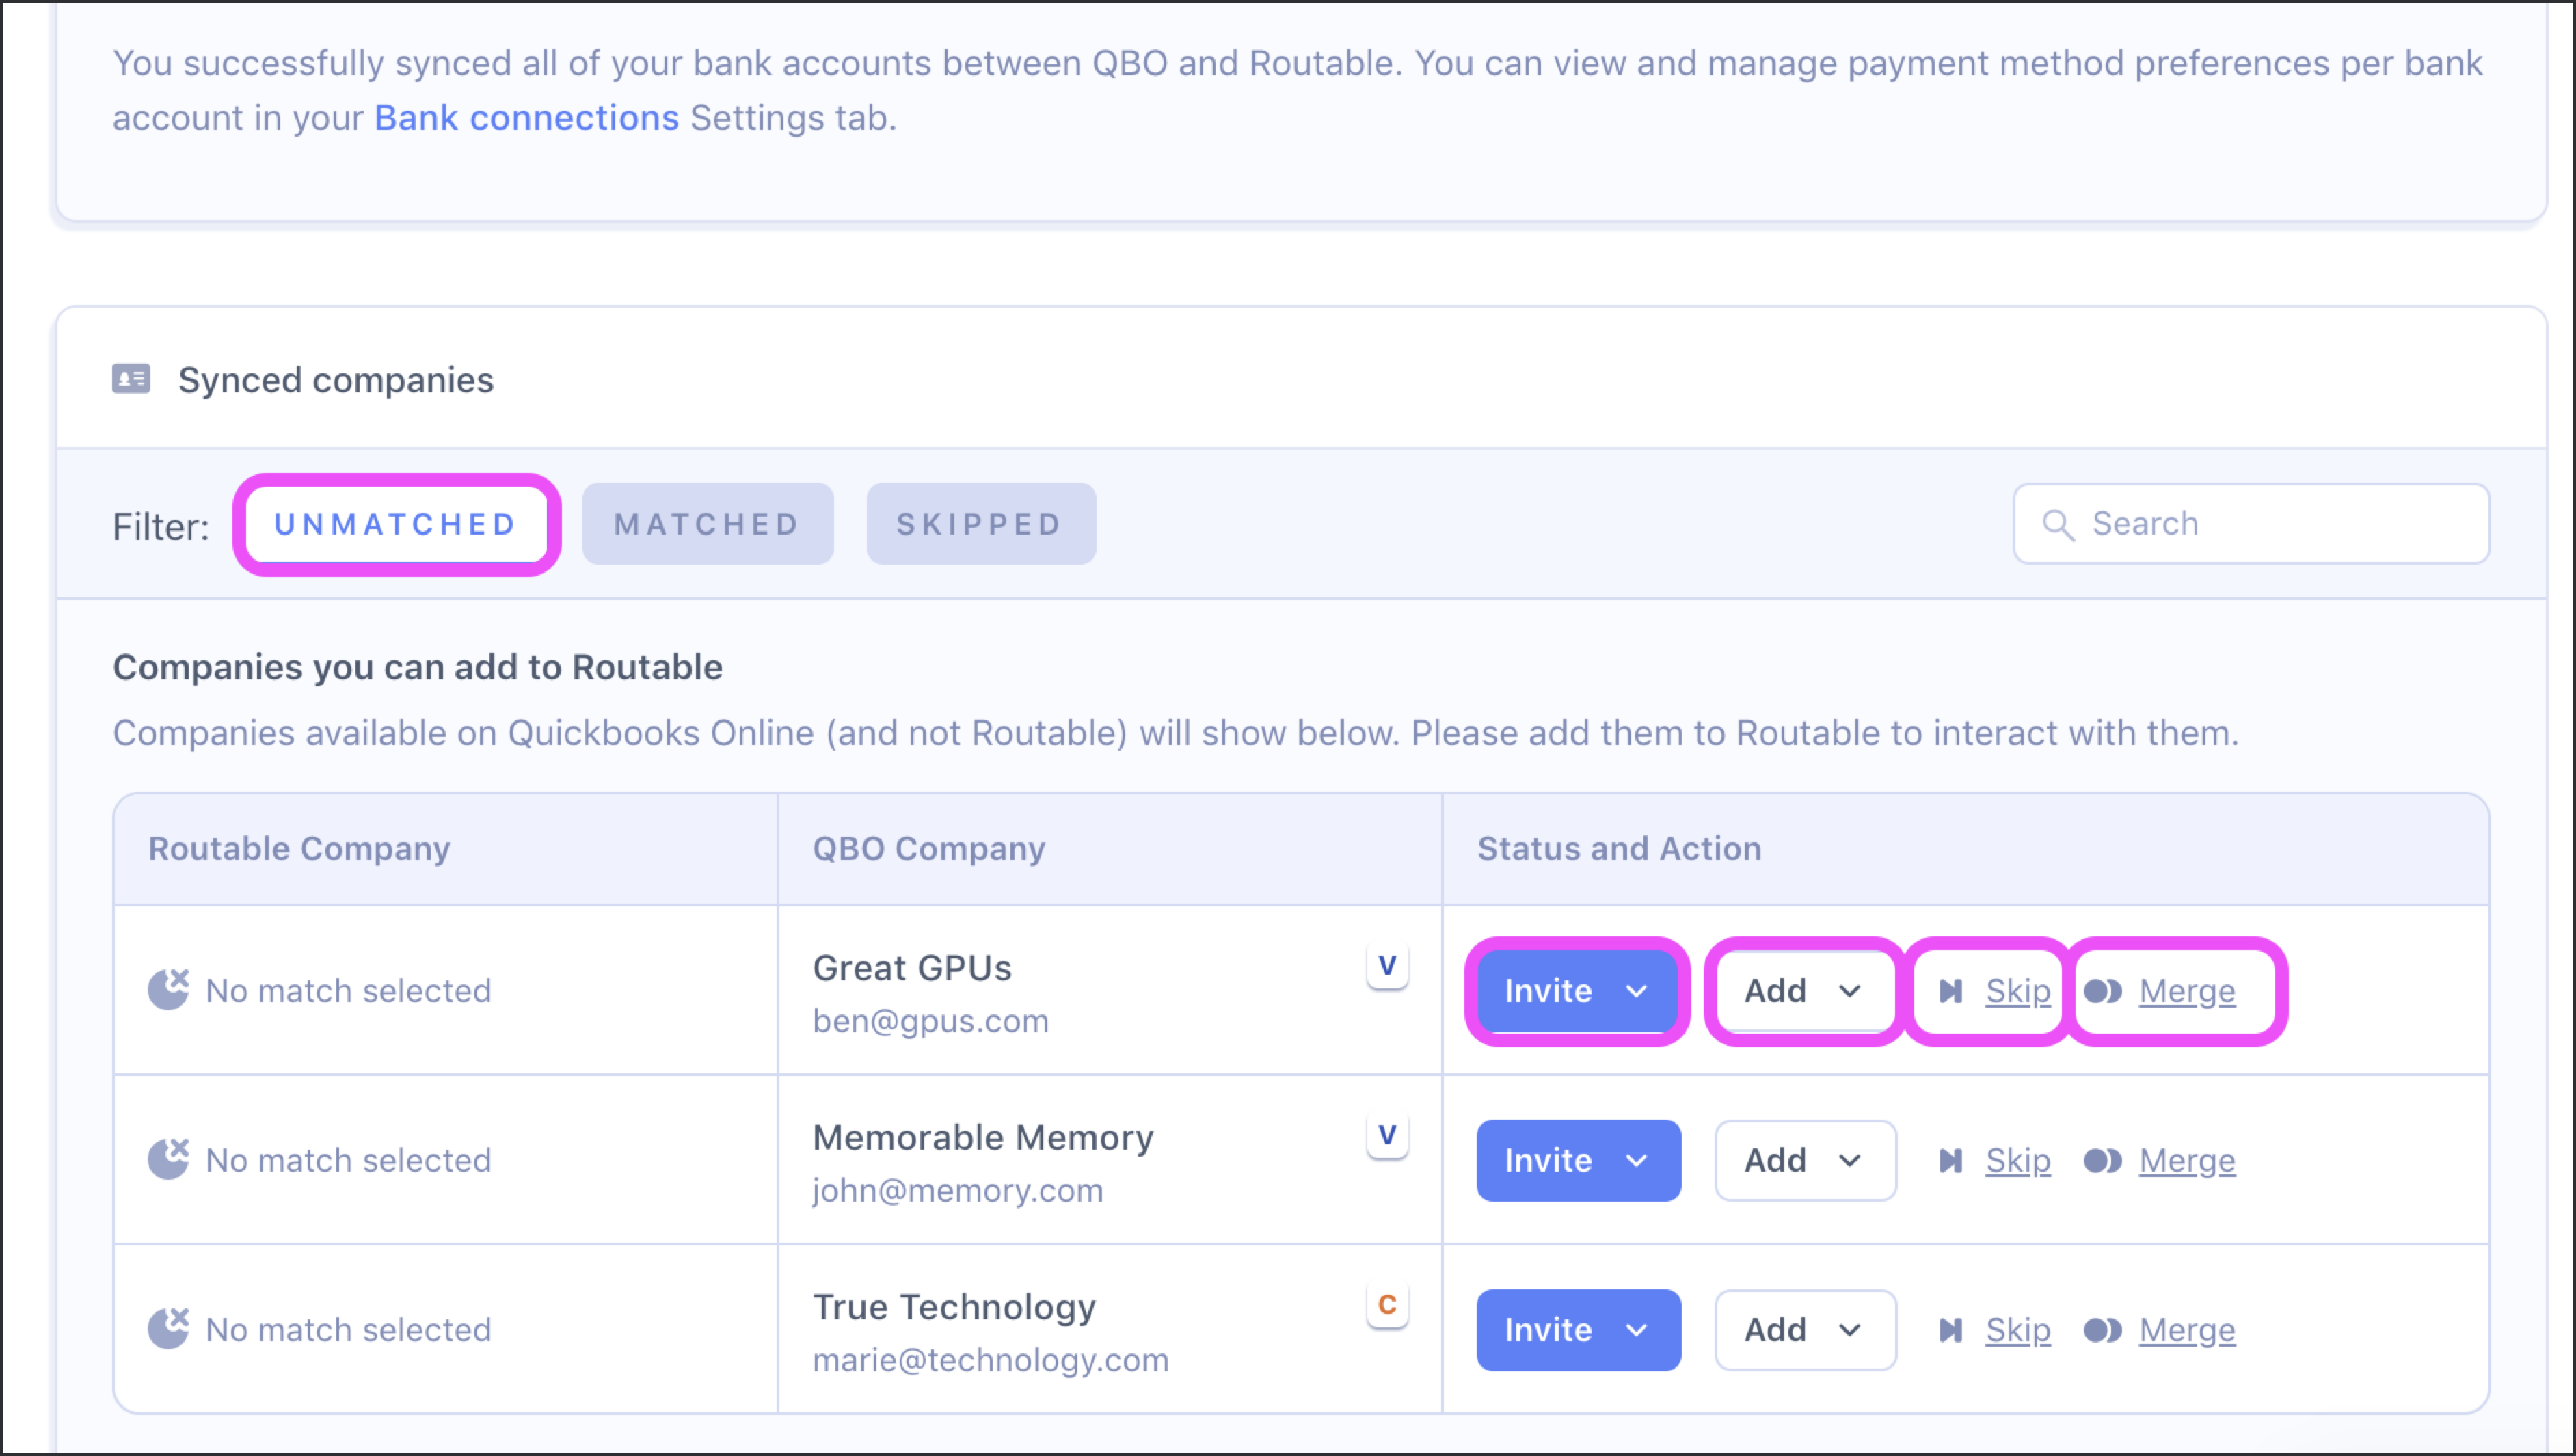Skip the Memorable Memory company
Image resolution: width=2576 pixels, height=1456 pixels.
[x=2018, y=1160]
